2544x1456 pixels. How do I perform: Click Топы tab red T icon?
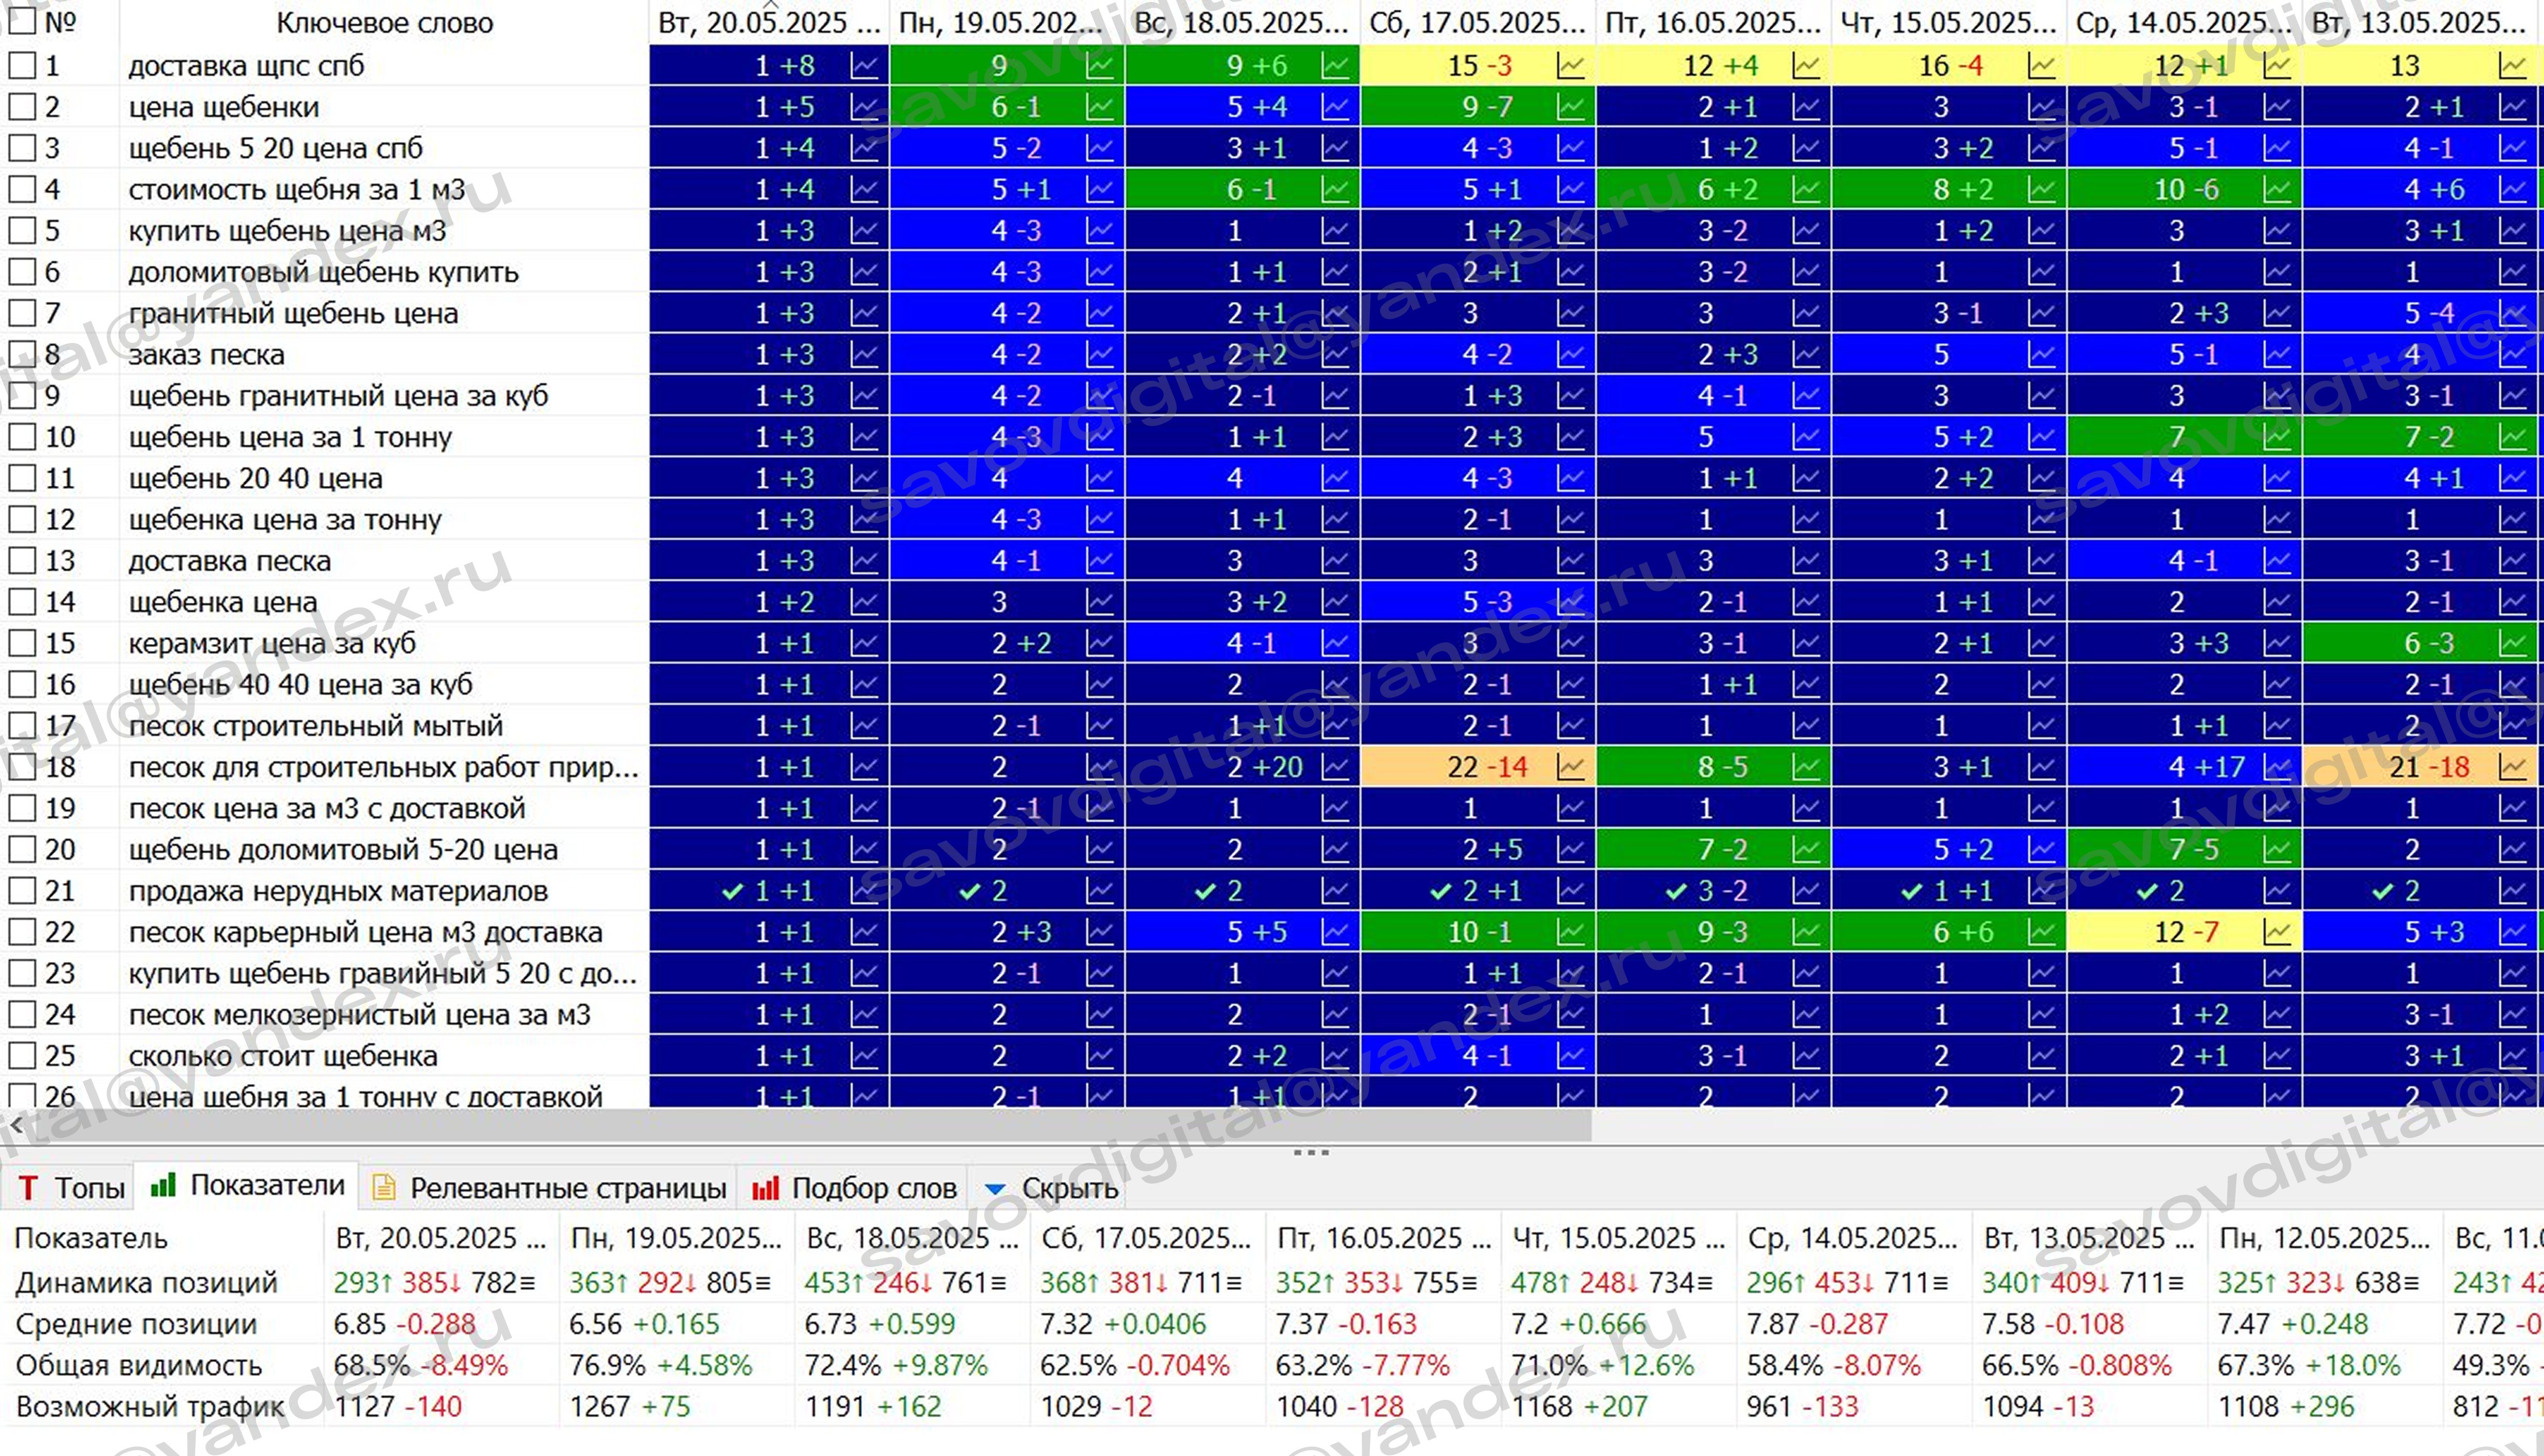pyautogui.click(x=28, y=1188)
